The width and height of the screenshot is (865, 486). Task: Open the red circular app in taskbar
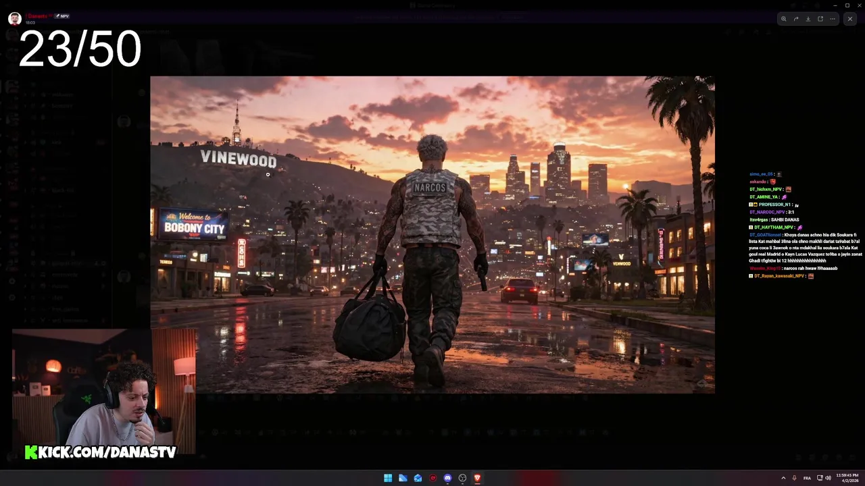432,478
